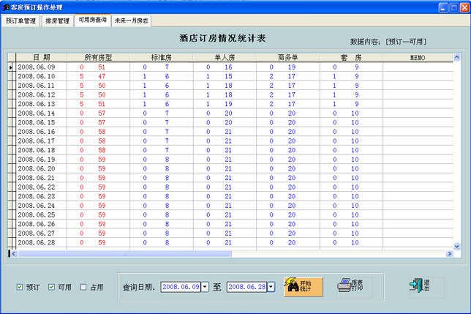This screenshot has width=471, height=314.
Task: Open the end date dropdown calendar
Action: pyautogui.click(x=271, y=287)
